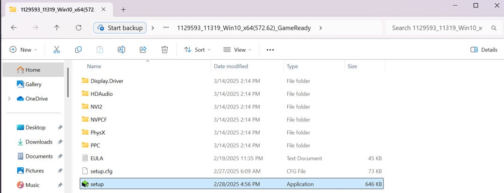This screenshot has width=504, height=193.
Task: Go up one folder level
Action: coord(57,28)
